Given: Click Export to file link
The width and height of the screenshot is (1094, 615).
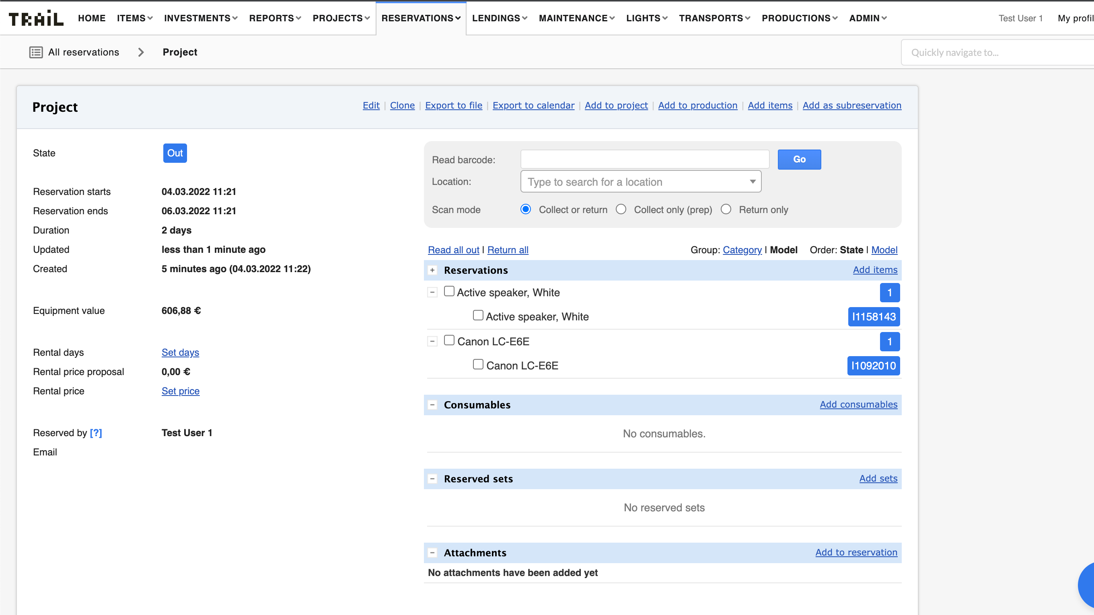Looking at the screenshot, I should (454, 105).
